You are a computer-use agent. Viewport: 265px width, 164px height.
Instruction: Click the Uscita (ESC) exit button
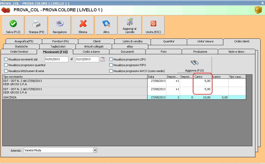click(153, 26)
